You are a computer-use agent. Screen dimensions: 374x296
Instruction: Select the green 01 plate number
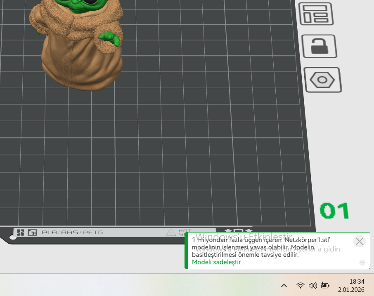(334, 211)
